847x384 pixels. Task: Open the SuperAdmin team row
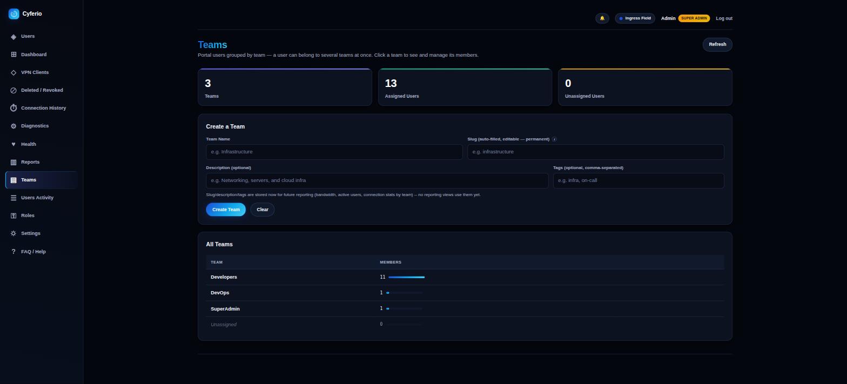(465, 309)
